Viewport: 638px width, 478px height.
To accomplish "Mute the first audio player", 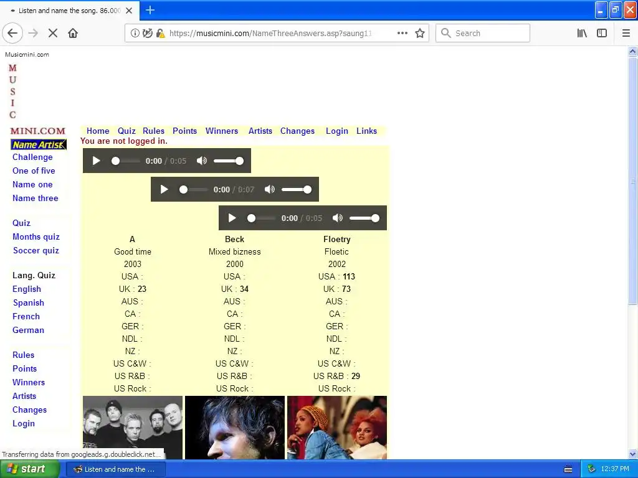I will pyautogui.click(x=202, y=161).
